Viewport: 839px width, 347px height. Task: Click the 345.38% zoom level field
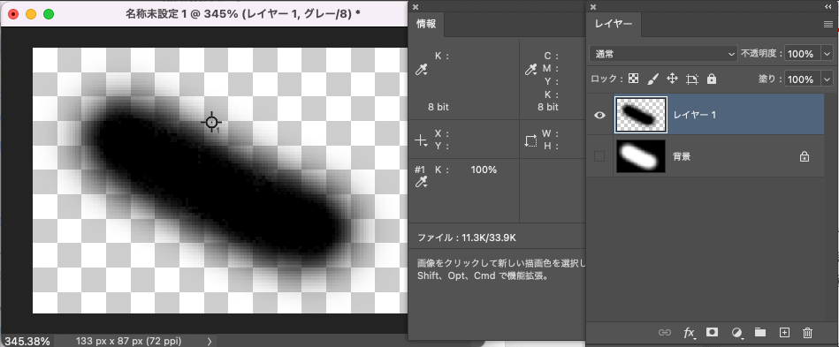point(27,341)
